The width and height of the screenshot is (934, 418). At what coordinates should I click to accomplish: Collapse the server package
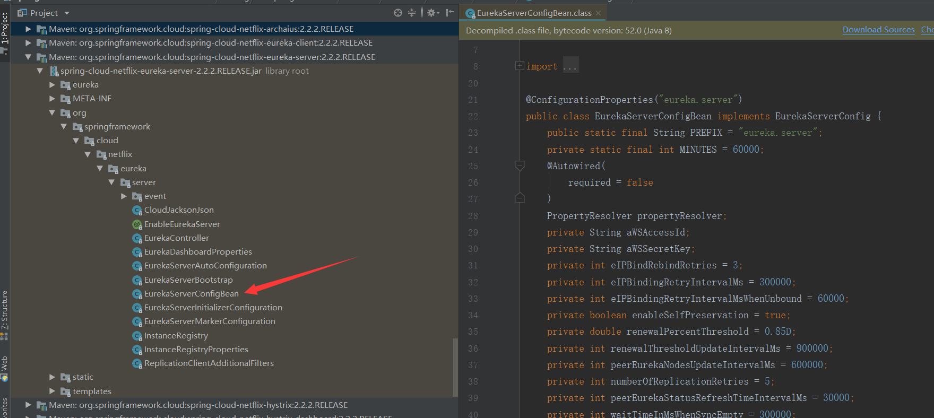click(111, 182)
